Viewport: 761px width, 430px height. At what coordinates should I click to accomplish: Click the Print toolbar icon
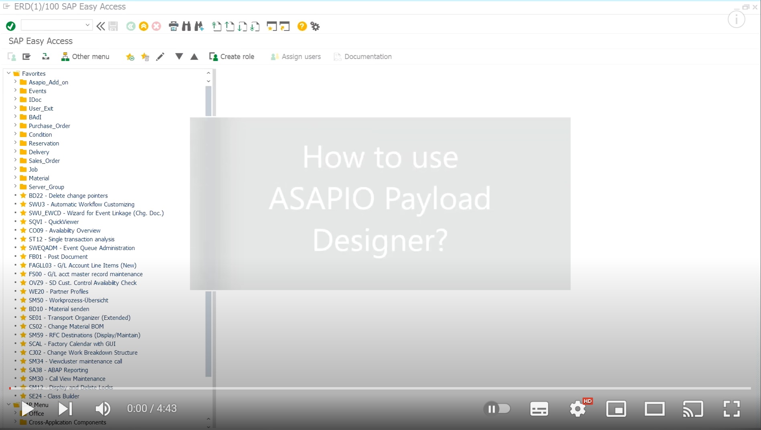174,26
